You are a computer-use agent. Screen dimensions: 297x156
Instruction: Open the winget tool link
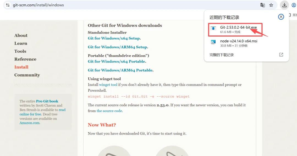(108, 85)
